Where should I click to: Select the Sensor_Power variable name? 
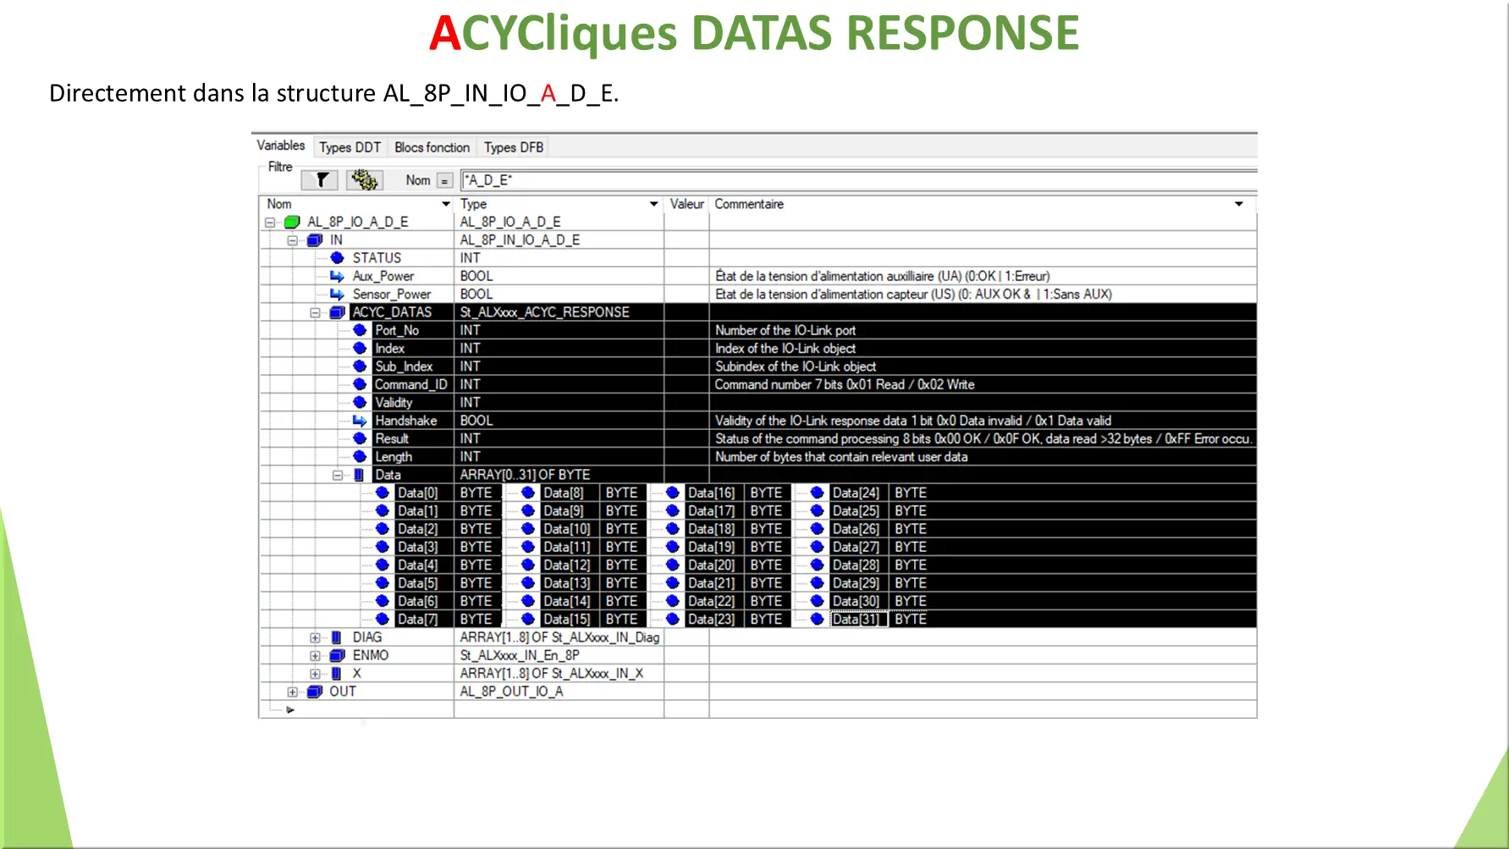coord(392,295)
